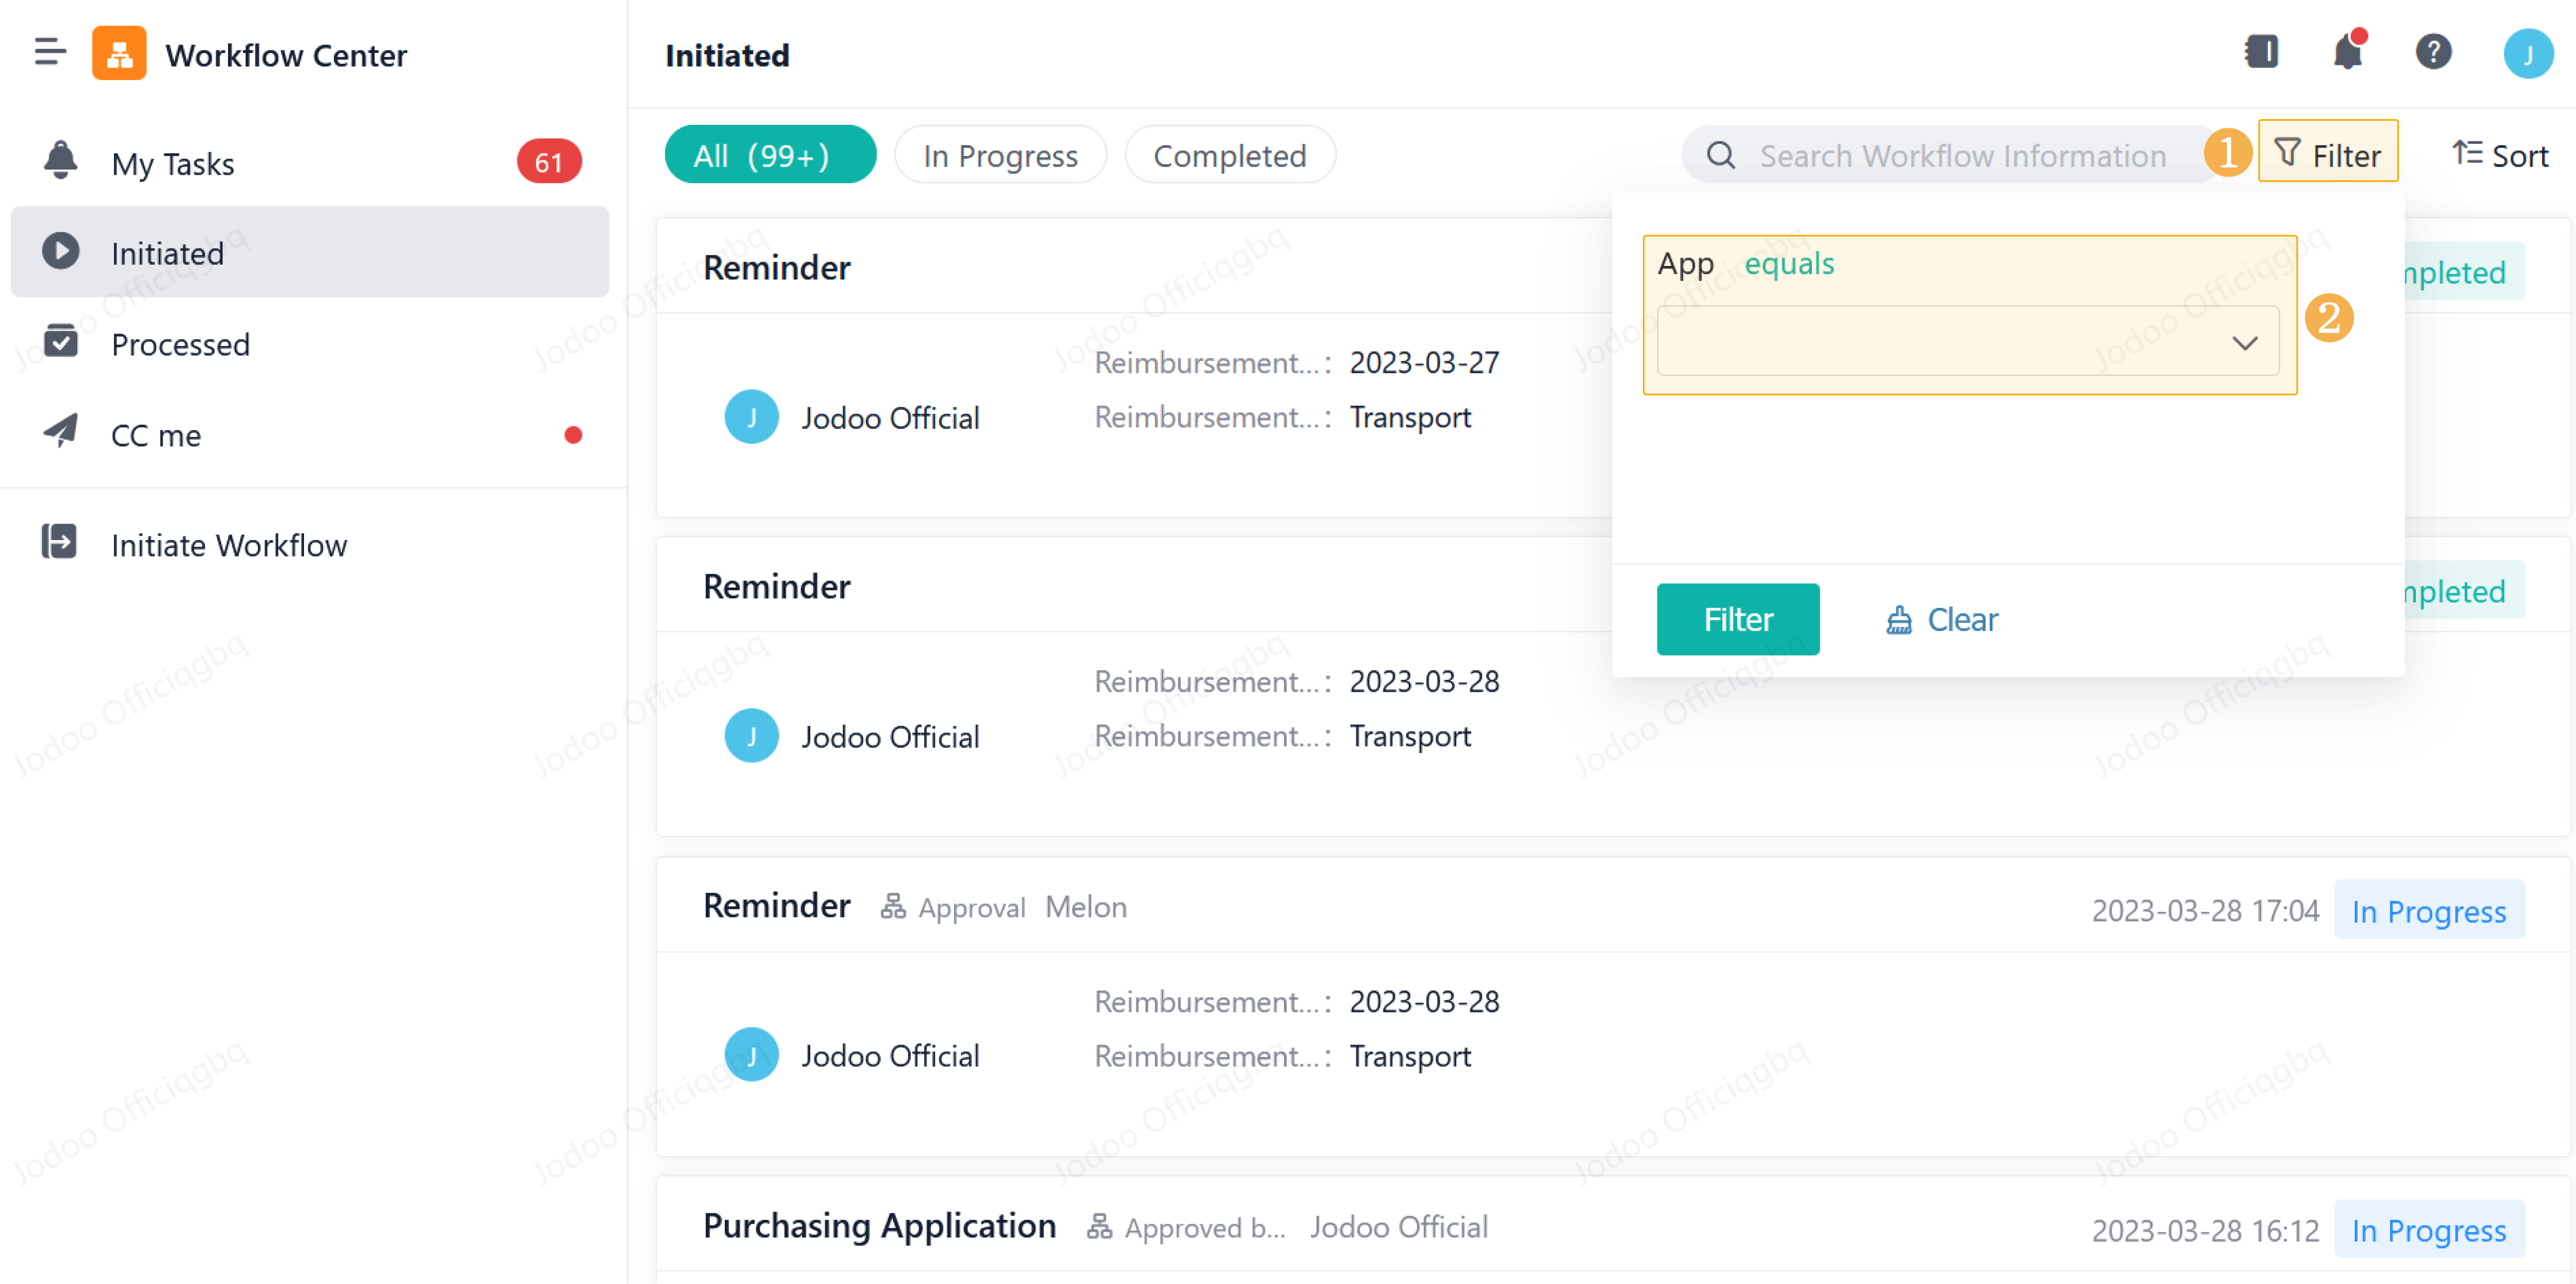
Task: Open the Purchasing Application workflow
Action: click(880, 1226)
